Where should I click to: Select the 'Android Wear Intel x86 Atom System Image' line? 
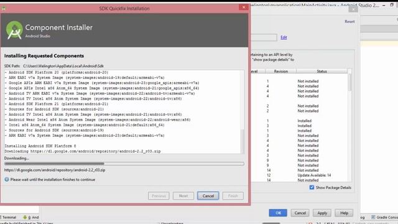98,119
